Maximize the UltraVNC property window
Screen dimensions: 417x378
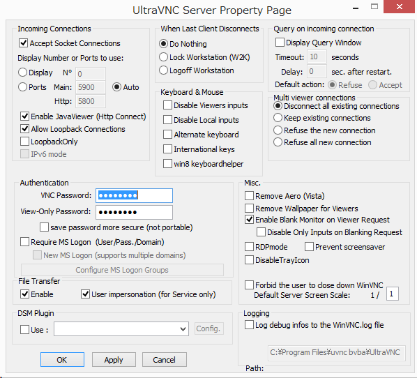374,7
